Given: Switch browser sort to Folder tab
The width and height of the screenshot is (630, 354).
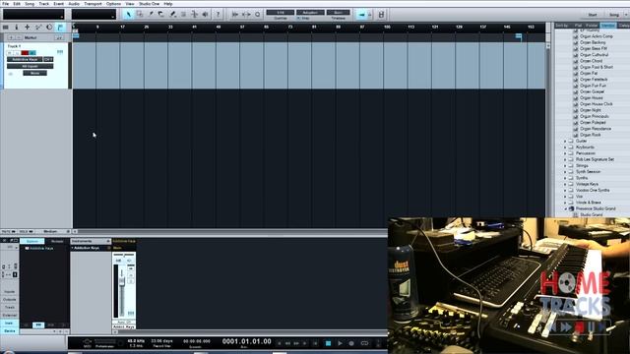Looking at the screenshot, I should 592,26.
